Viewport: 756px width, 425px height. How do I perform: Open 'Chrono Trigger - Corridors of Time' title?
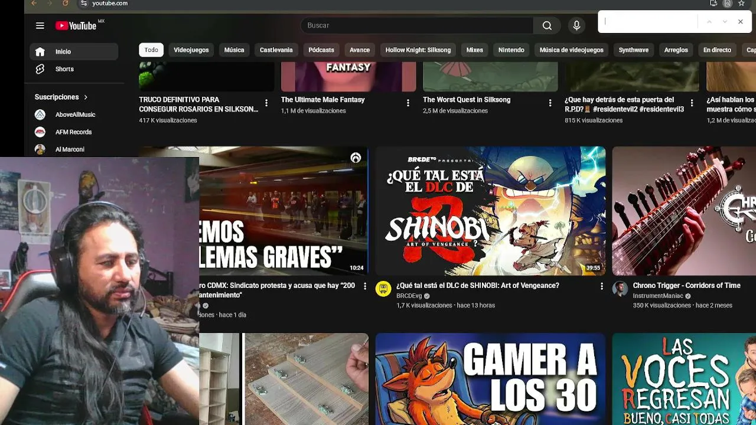click(686, 286)
